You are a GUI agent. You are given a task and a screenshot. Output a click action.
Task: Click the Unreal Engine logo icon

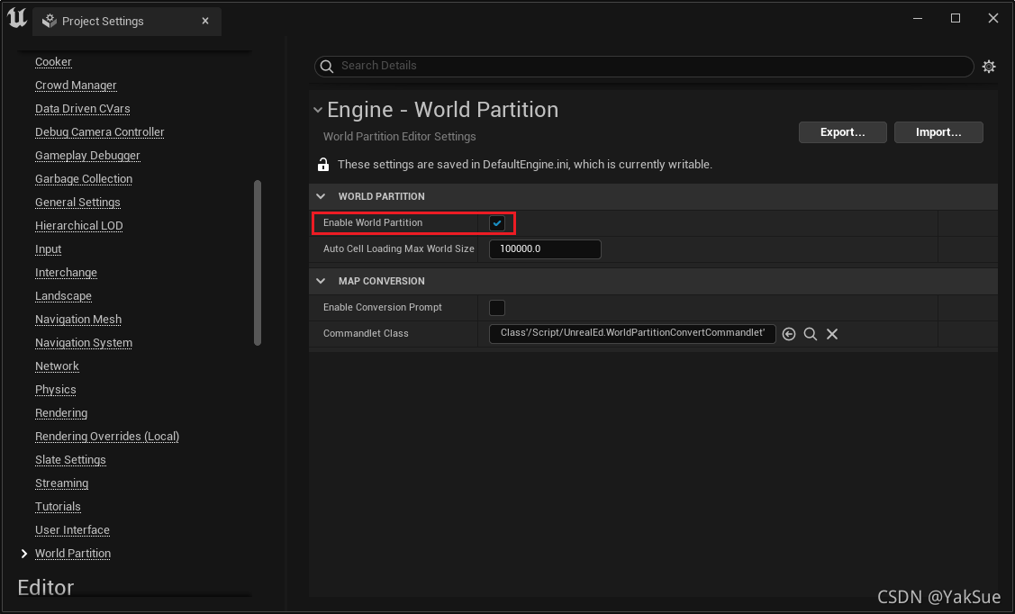(x=17, y=18)
